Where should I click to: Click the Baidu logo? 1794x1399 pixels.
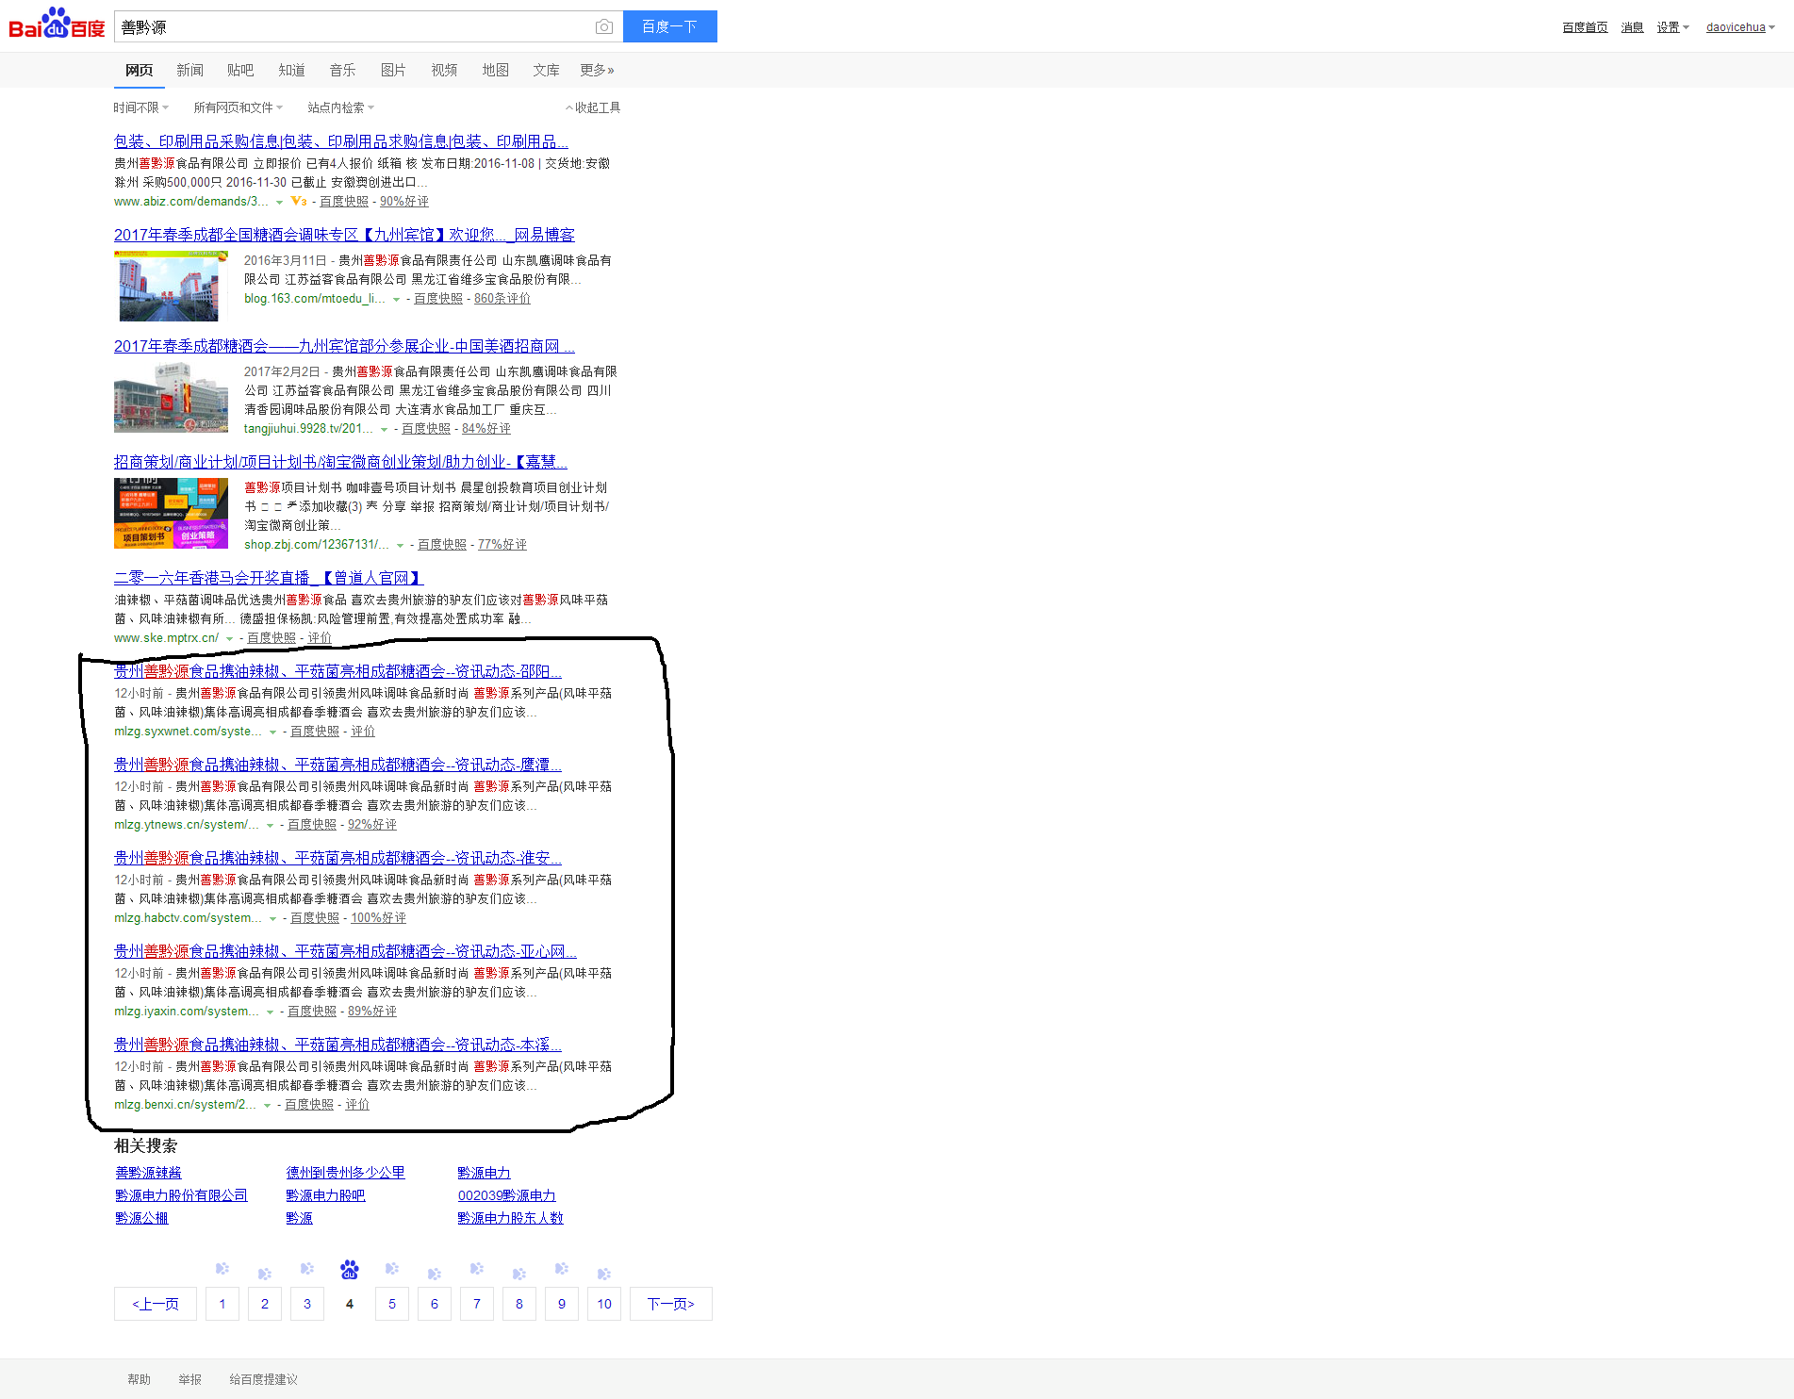pos(57,25)
